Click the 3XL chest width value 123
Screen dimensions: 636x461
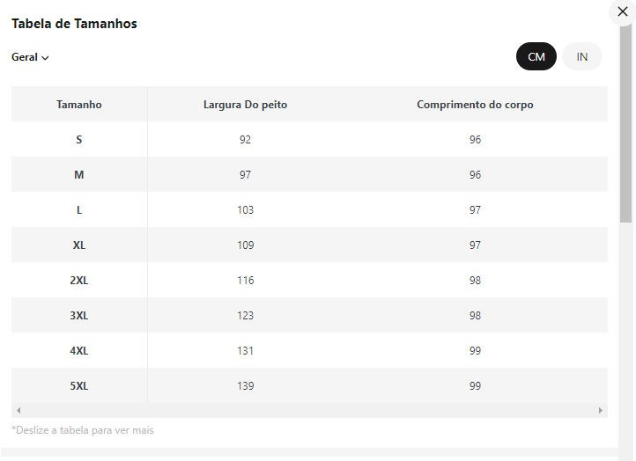pos(245,316)
